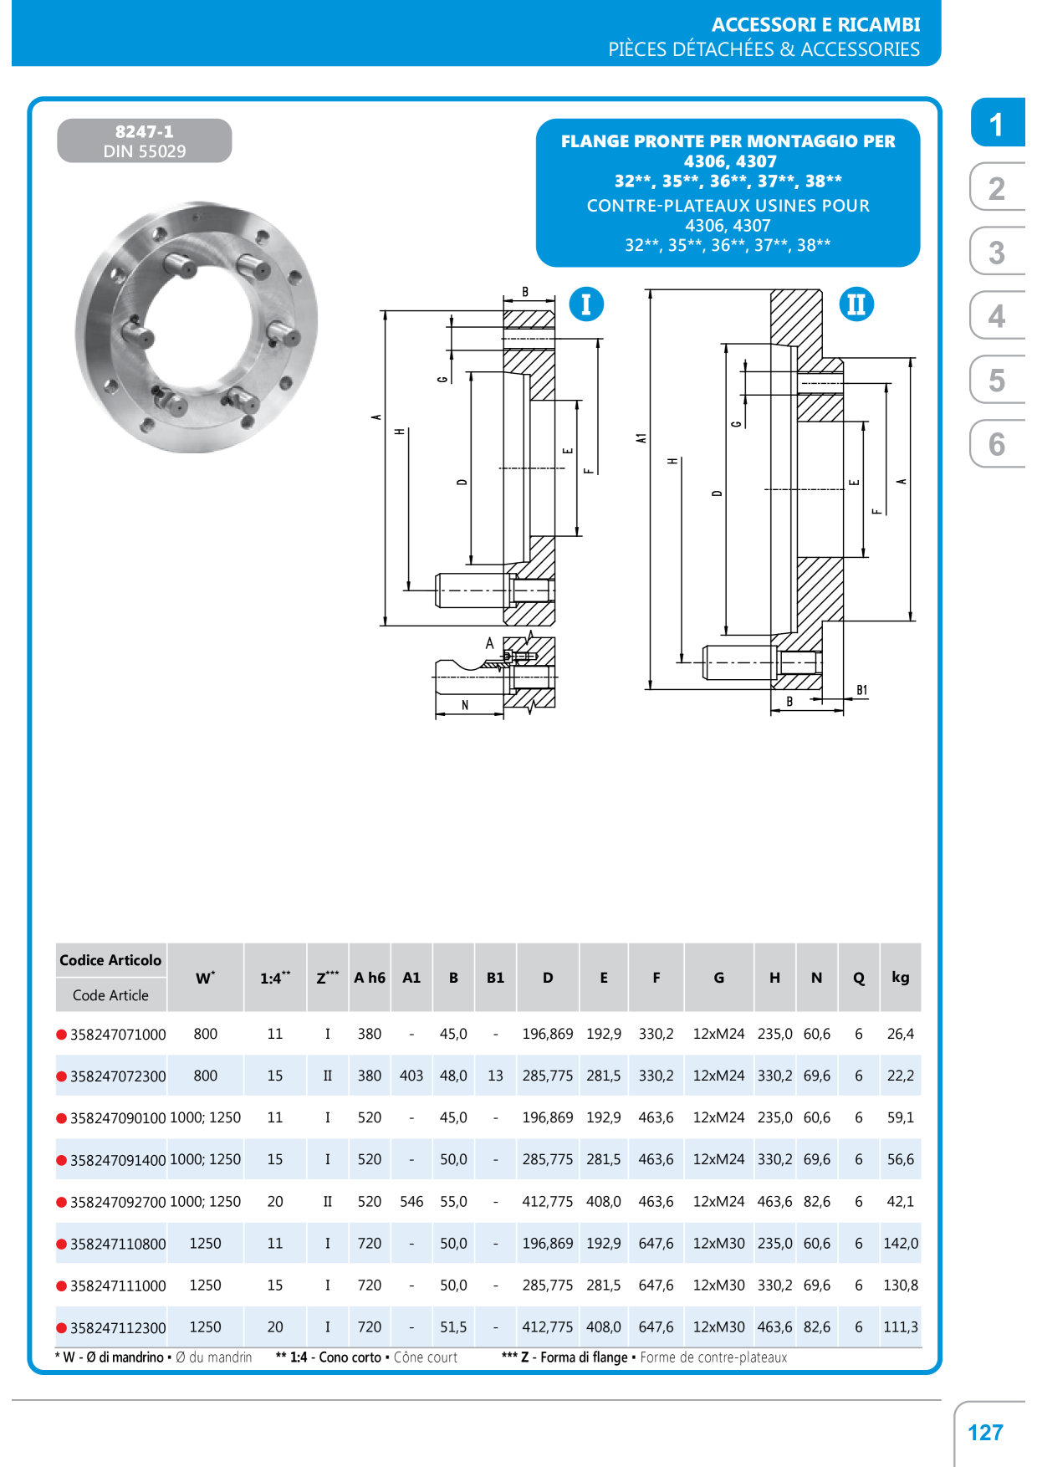The width and height of the screenshot is (1037, 1467).
Task: Click the red dot beside 358247110800
Action: tap(61, 1244)
